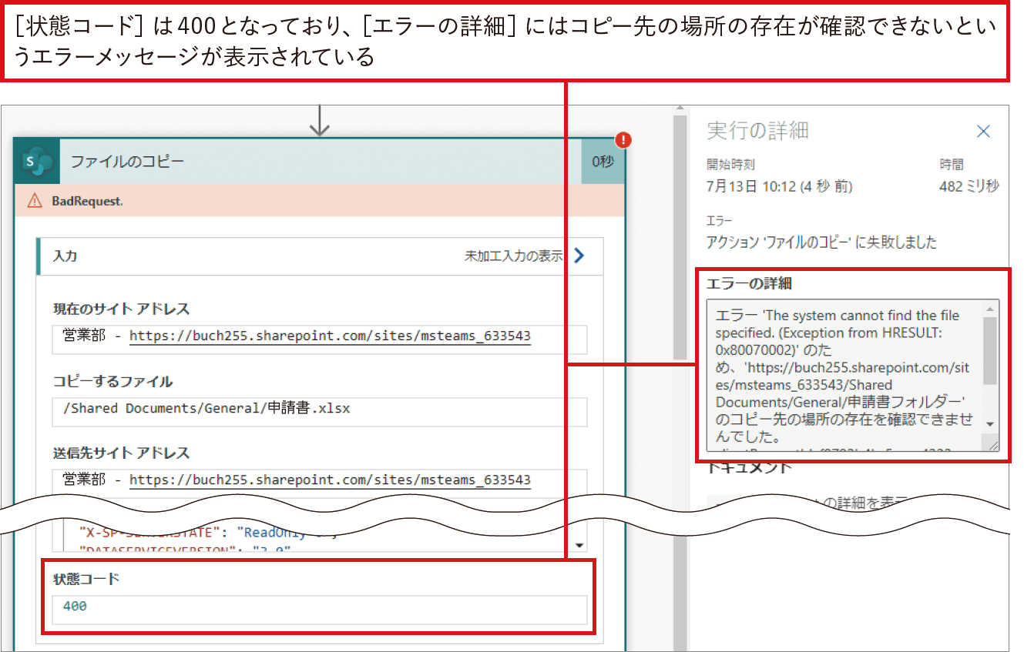This screenshot has height=652, width=1024.
Task: Click the 入力 section header
Action: [x=320, y=256]
